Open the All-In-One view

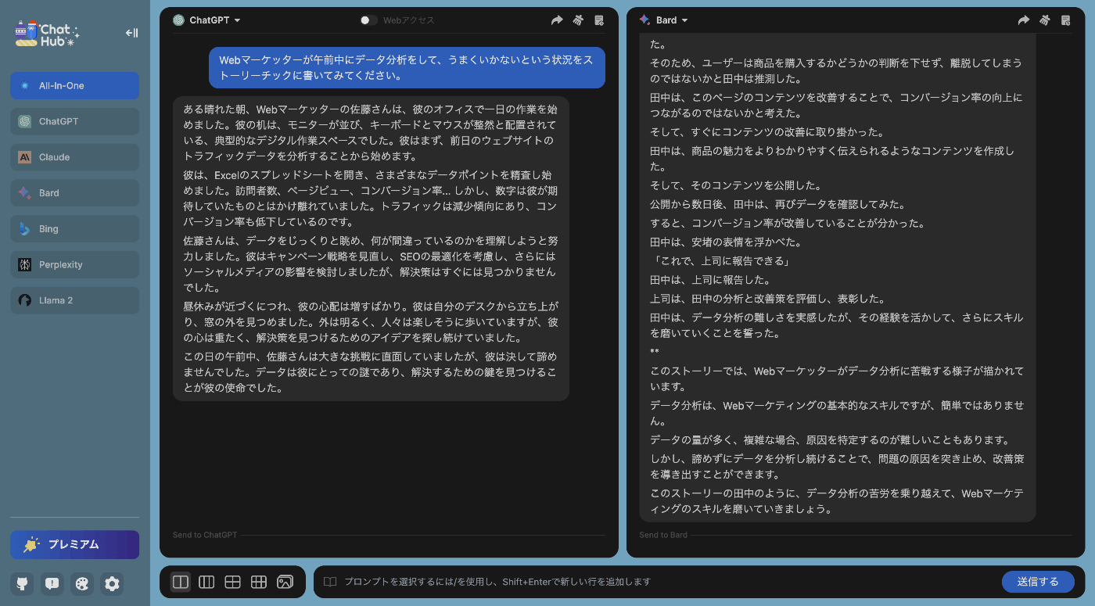[x=74, y=86]
